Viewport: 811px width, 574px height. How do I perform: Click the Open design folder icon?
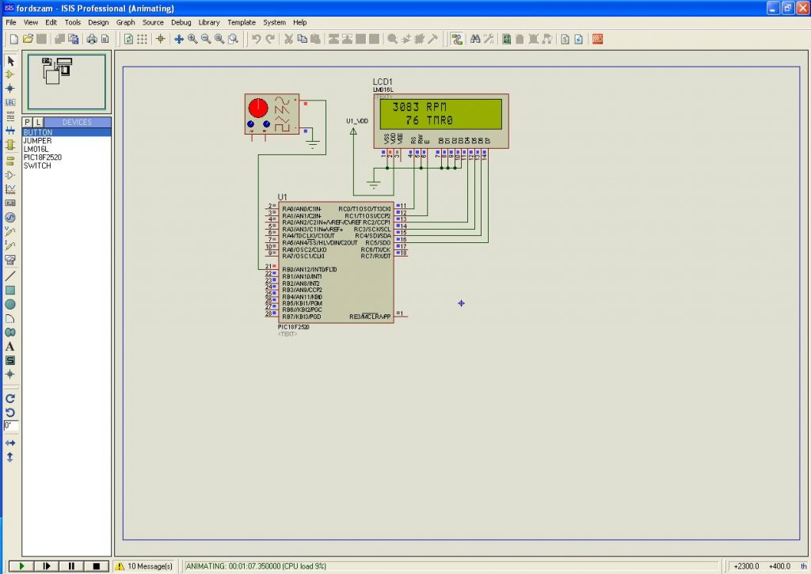pos(28,39)
